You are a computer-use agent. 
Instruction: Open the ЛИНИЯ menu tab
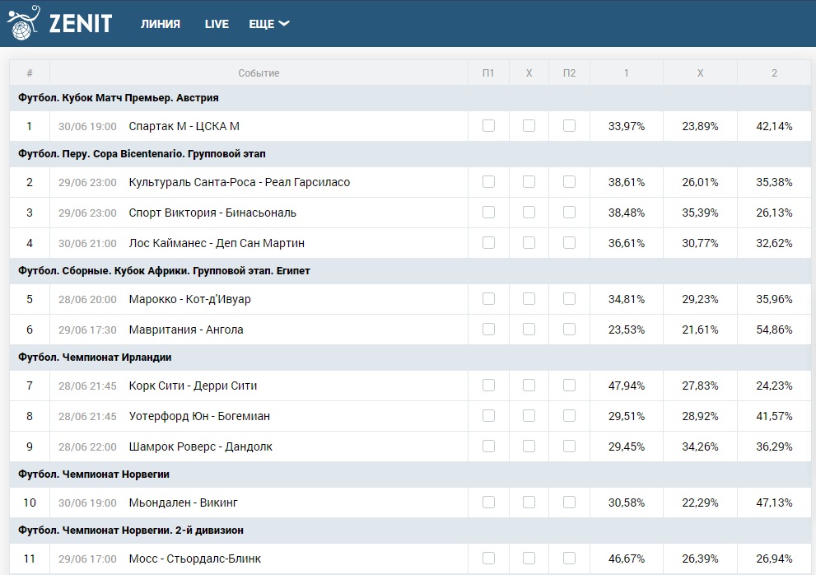[160, 24]
